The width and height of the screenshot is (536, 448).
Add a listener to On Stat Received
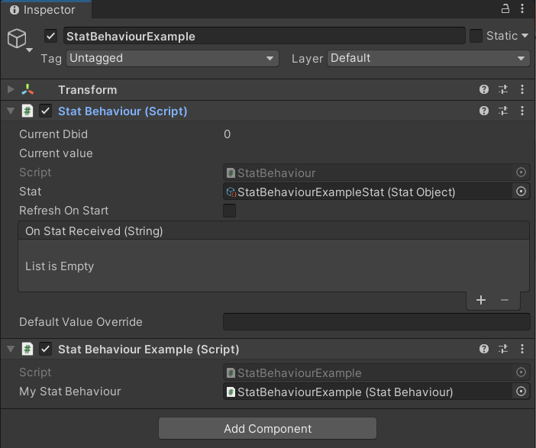click(x=480, y=300)
